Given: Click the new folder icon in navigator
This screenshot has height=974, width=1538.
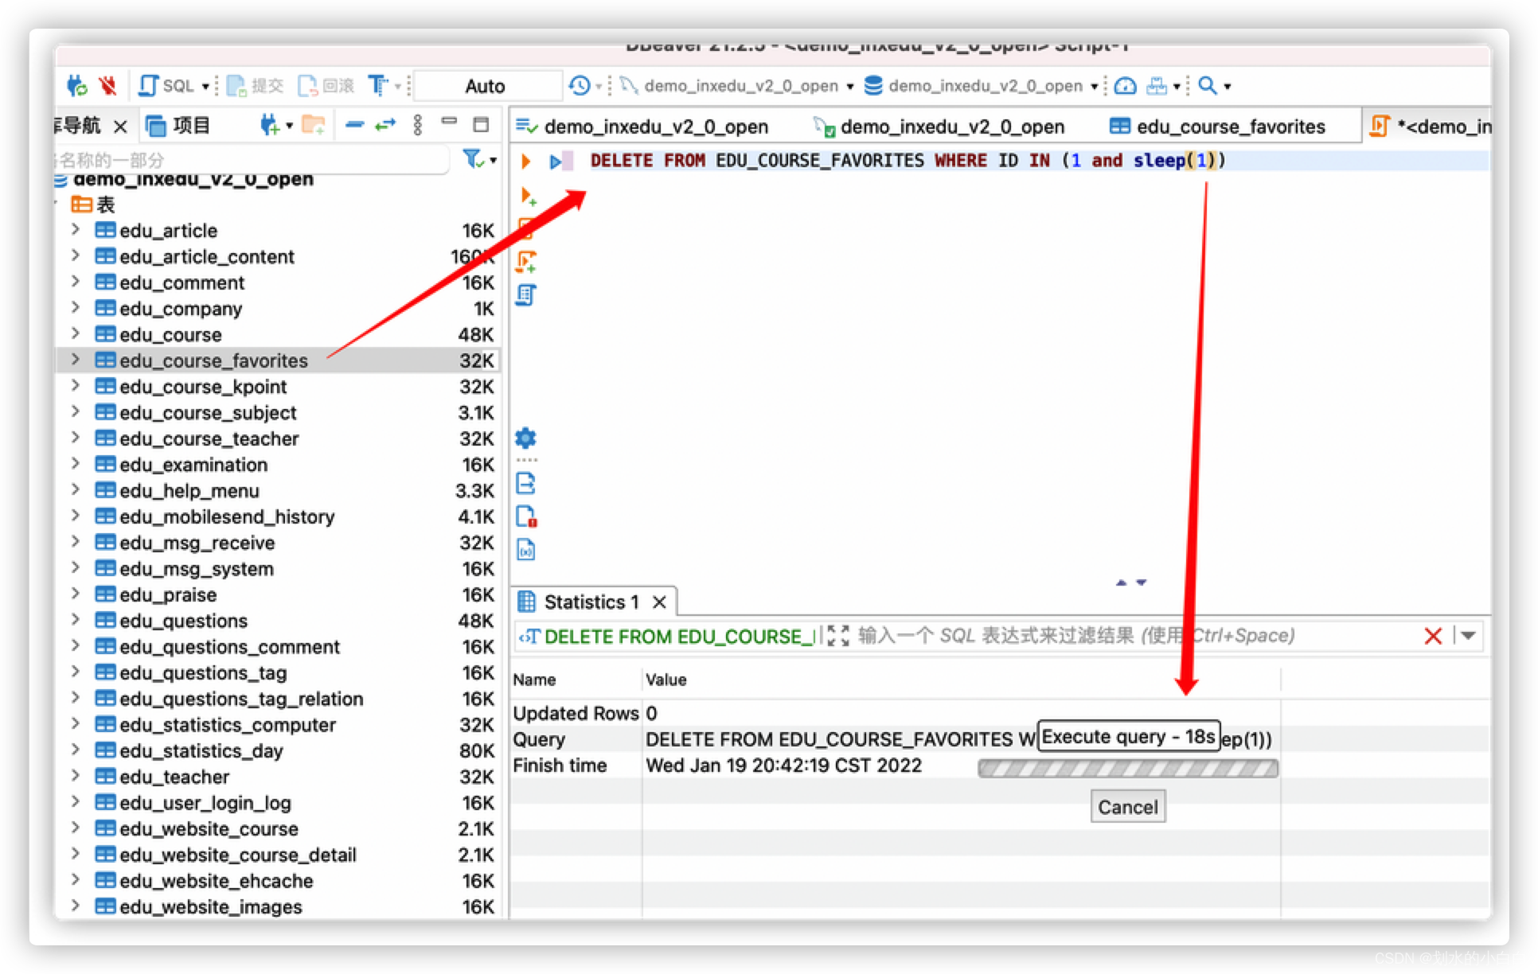Looking at the screenshot, I should [x=314, y=124].
